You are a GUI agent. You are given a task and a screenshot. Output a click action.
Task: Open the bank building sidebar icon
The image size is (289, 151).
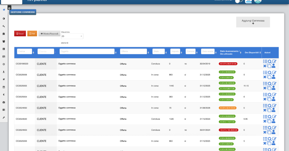[x=4, y=34]
